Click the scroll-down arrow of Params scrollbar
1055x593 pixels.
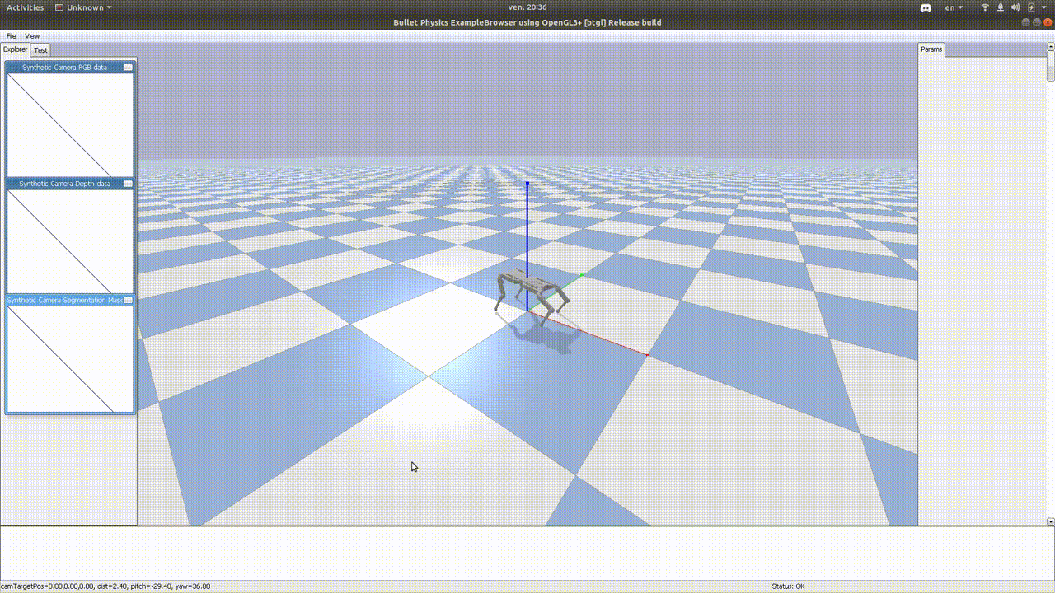coord(1051,521)
